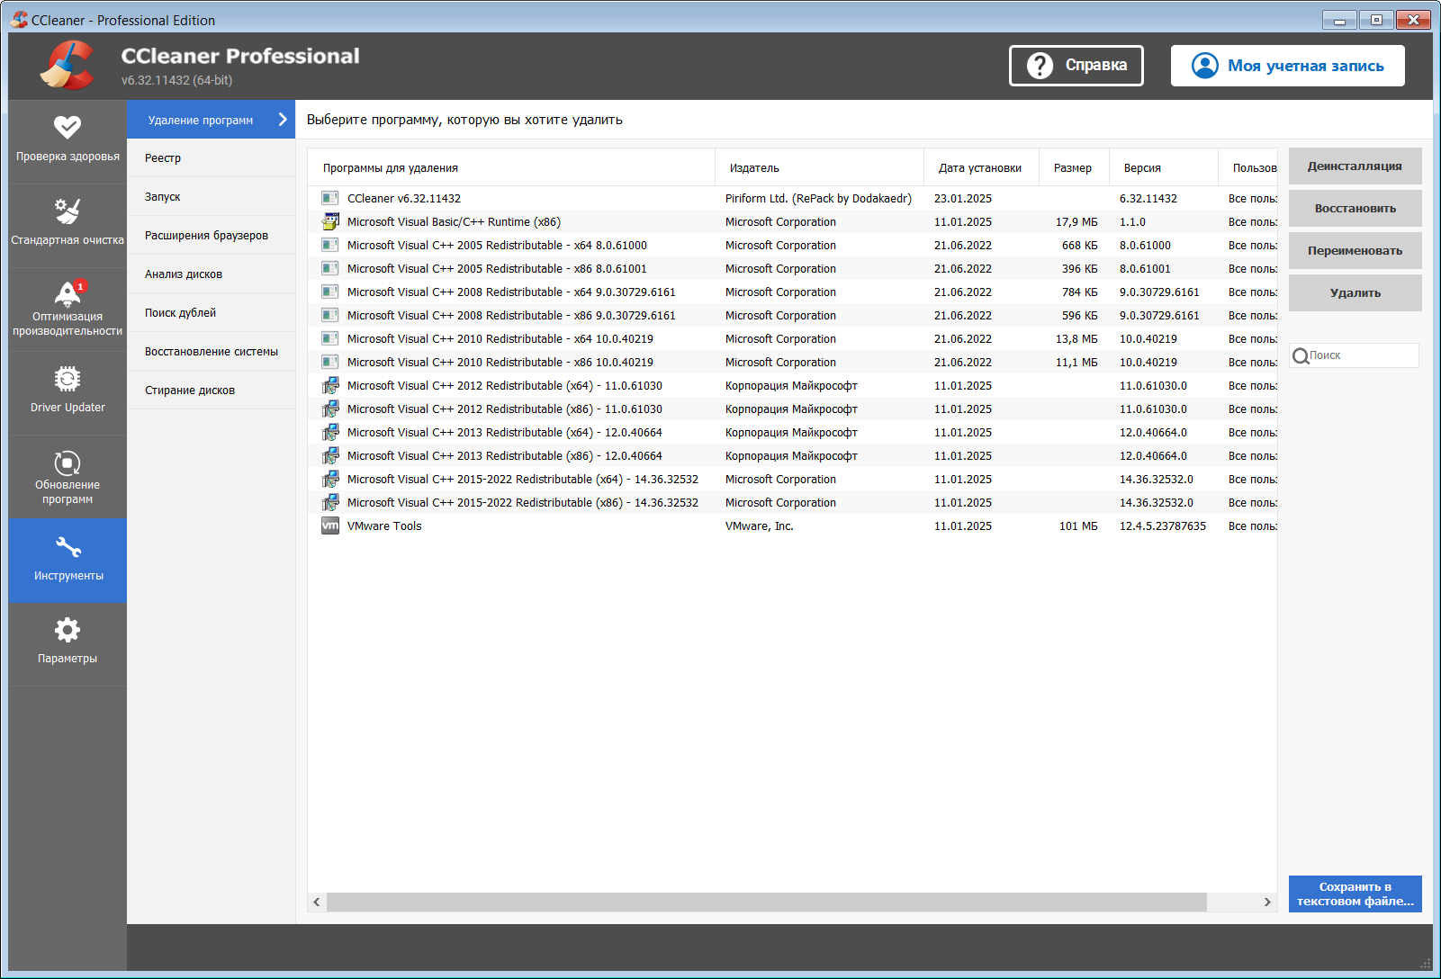Sort list by Дата установки column
This screenshot has width=1441, height=979.
[x=980, y=168]
